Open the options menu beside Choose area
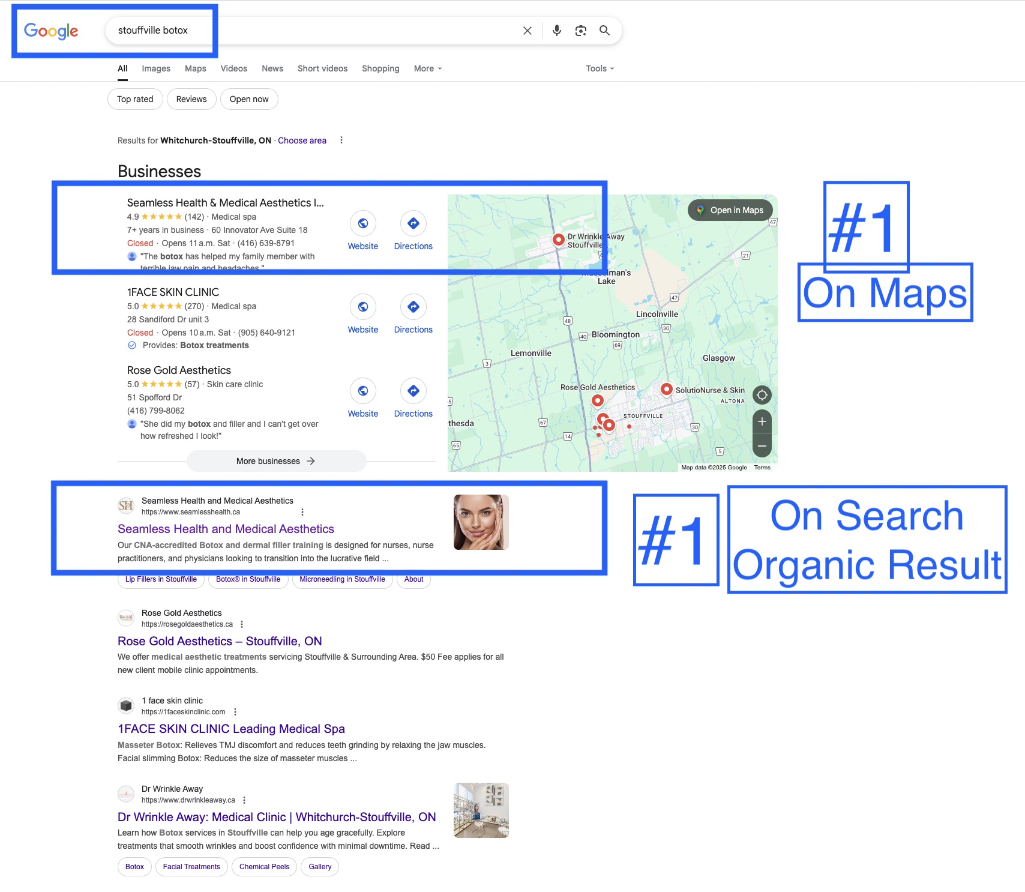 click(x=341, y=140)
